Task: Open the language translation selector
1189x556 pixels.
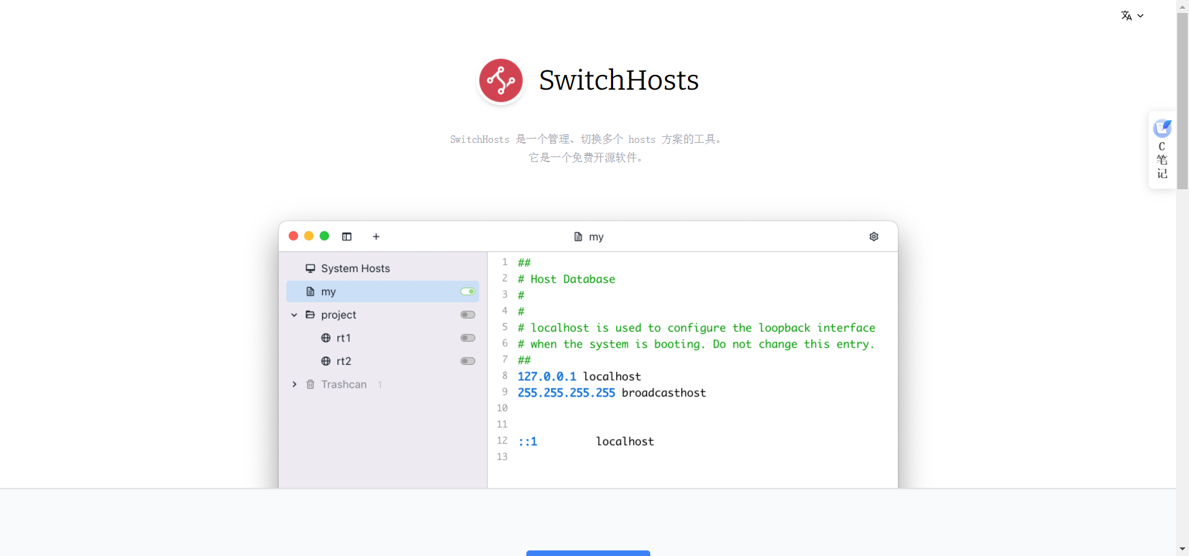Action: coord(1132,16)
